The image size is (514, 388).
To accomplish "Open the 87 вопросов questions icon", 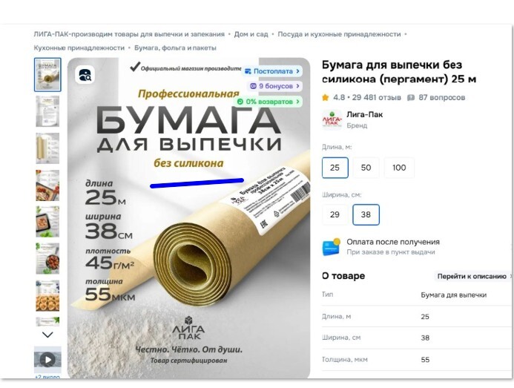I will coord(410,98).
